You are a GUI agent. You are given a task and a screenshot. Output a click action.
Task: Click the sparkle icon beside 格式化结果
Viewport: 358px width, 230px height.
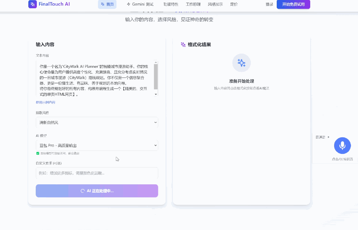183,45
